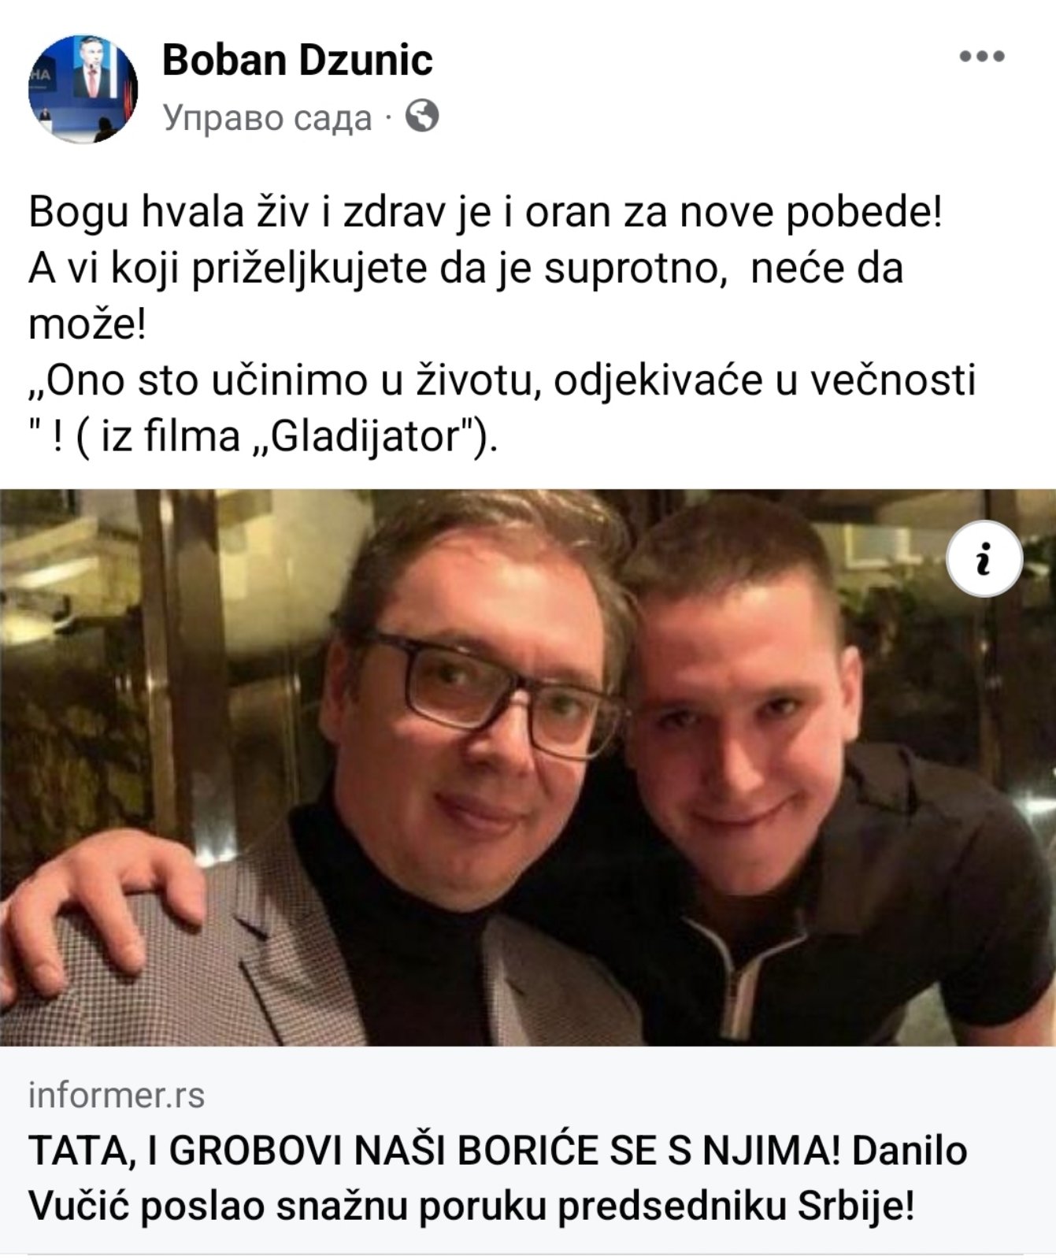Open the informer.rs source domain

click(117, 1095)
